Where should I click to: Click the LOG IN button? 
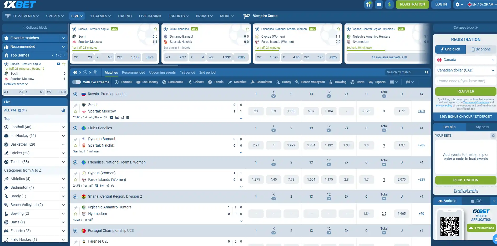click(441, 4)
